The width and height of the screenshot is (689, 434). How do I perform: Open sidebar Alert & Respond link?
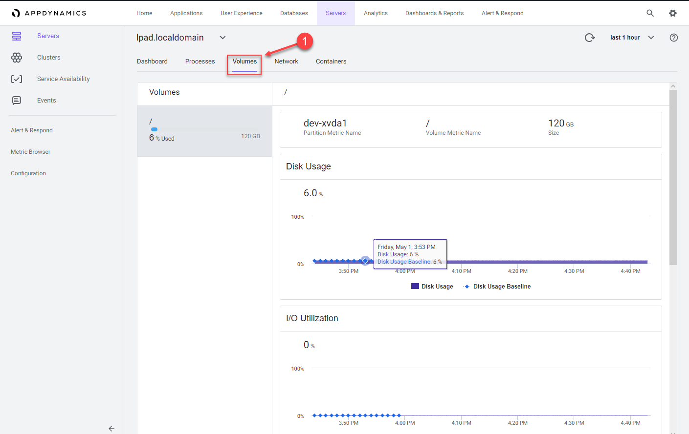(x=32, y=130)
